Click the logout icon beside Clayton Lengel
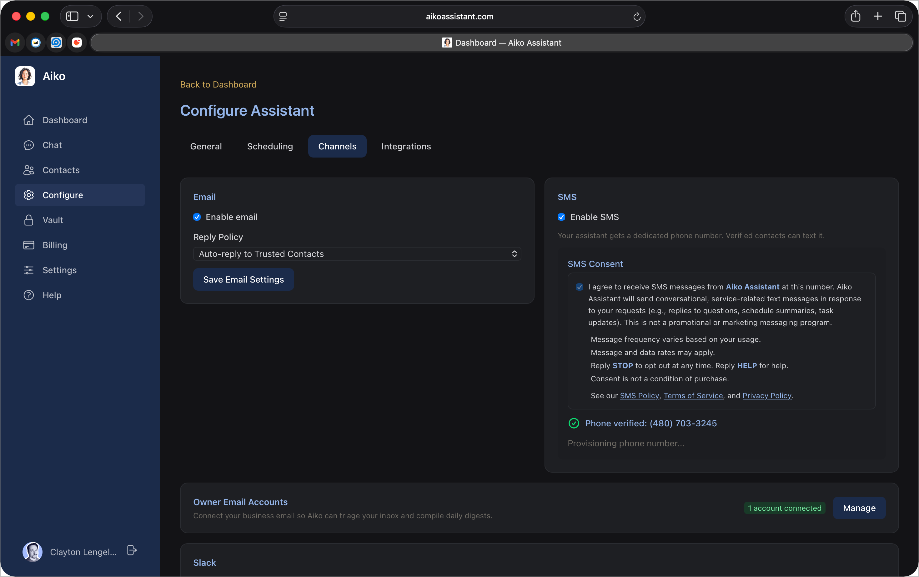This screenshot has width=919, height=577. (132, 550)
